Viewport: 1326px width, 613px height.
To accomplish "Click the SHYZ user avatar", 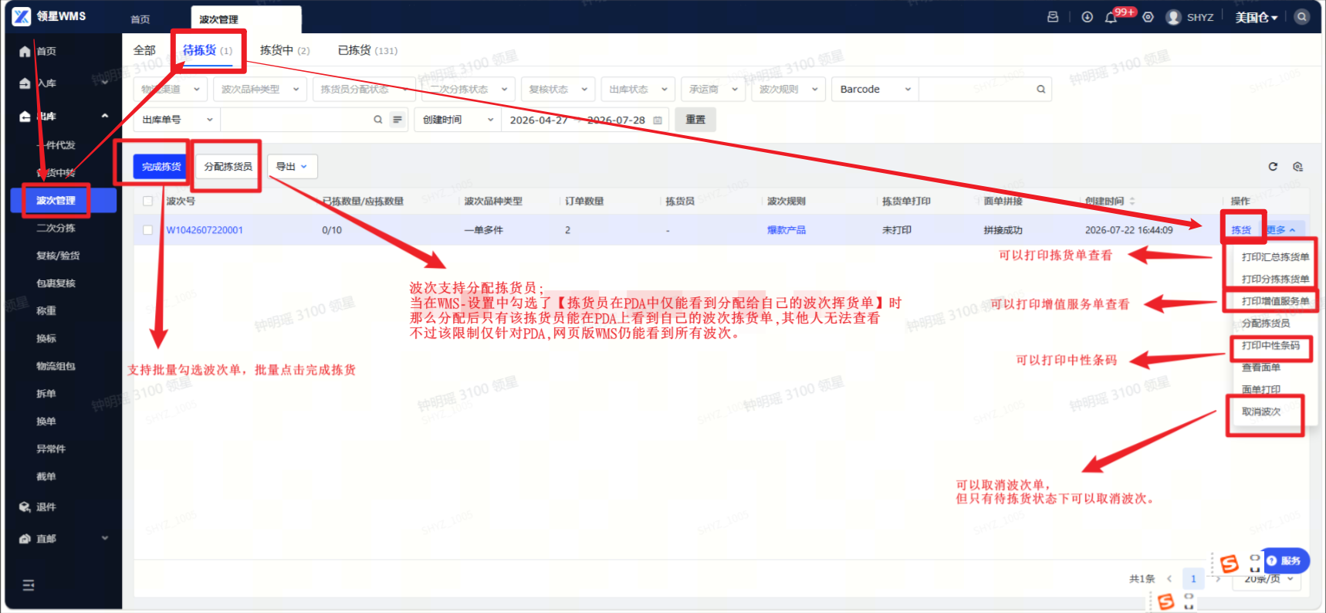I will click(x=1173, y=17).
